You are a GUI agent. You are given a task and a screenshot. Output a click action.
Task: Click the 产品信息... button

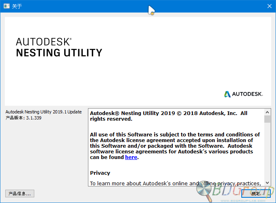[20, 193]
